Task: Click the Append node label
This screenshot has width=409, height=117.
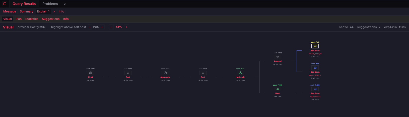Action: click(x=278, y=61)
